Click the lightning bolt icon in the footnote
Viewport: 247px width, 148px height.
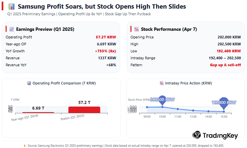[x=25, y=145]
